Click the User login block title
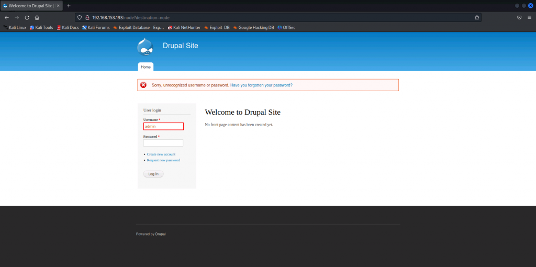This screenshot has width=536, height=267. (152, 110)
